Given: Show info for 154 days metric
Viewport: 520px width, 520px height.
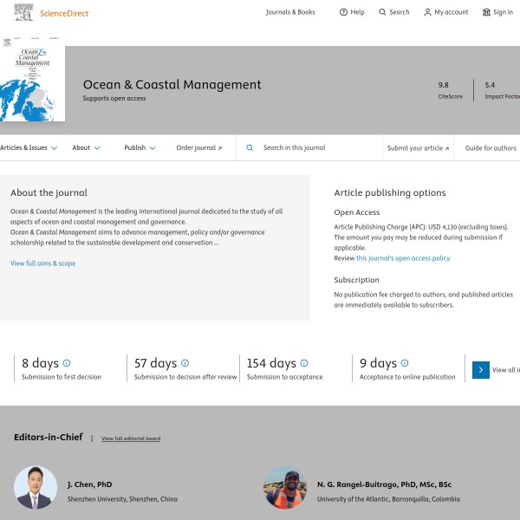Looking at the screenshot, I should tap(304, 363).
